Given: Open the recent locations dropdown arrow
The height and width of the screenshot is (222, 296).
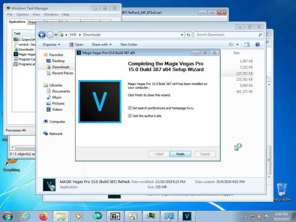Looking at the screenshot, I should click(x=56, y=35).
